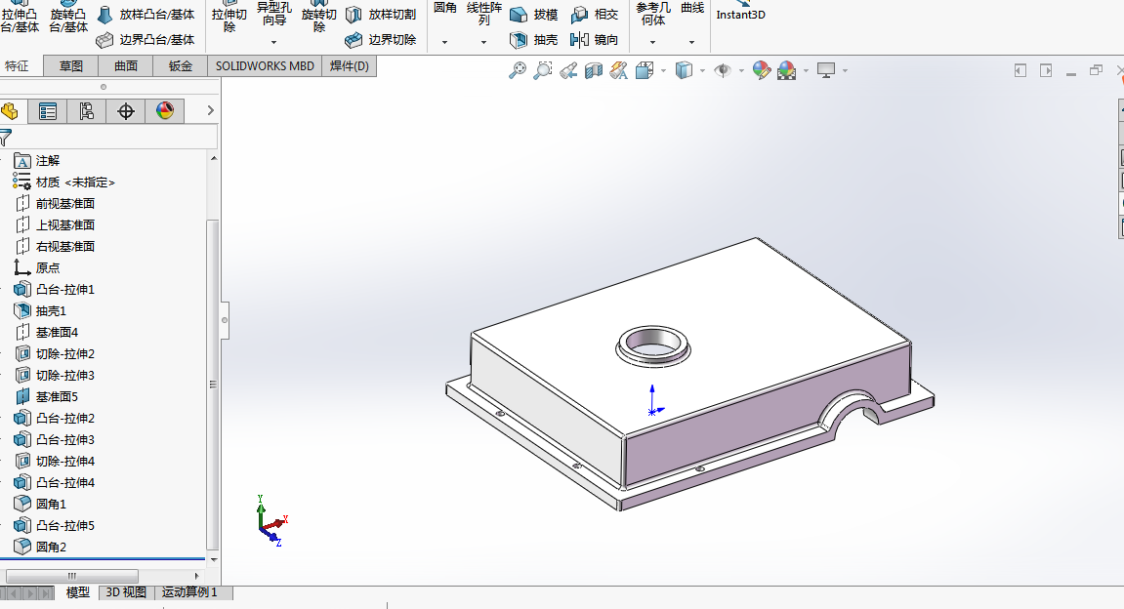This screenshot has width=1124, height=609.
Task: Open the ConfigurationManager panel tab
Action: (86, 111)
